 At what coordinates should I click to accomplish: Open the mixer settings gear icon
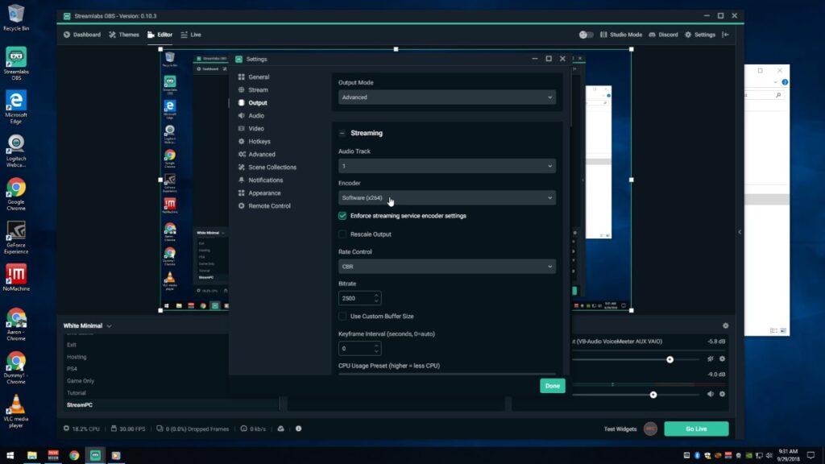coord(726,325)
